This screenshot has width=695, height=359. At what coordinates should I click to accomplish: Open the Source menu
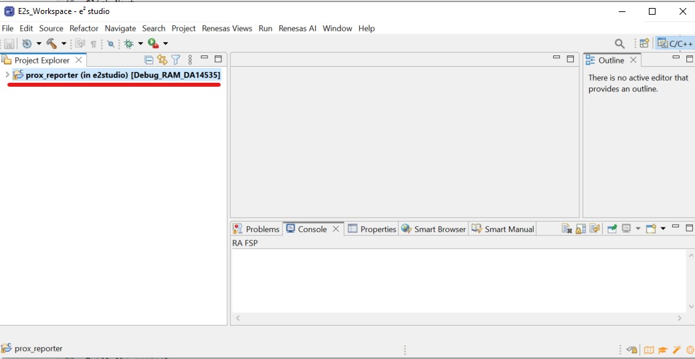point(51,28)
